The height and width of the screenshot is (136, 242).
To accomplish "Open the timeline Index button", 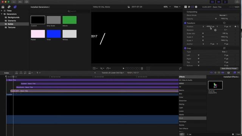I will (x=6, y=73).
